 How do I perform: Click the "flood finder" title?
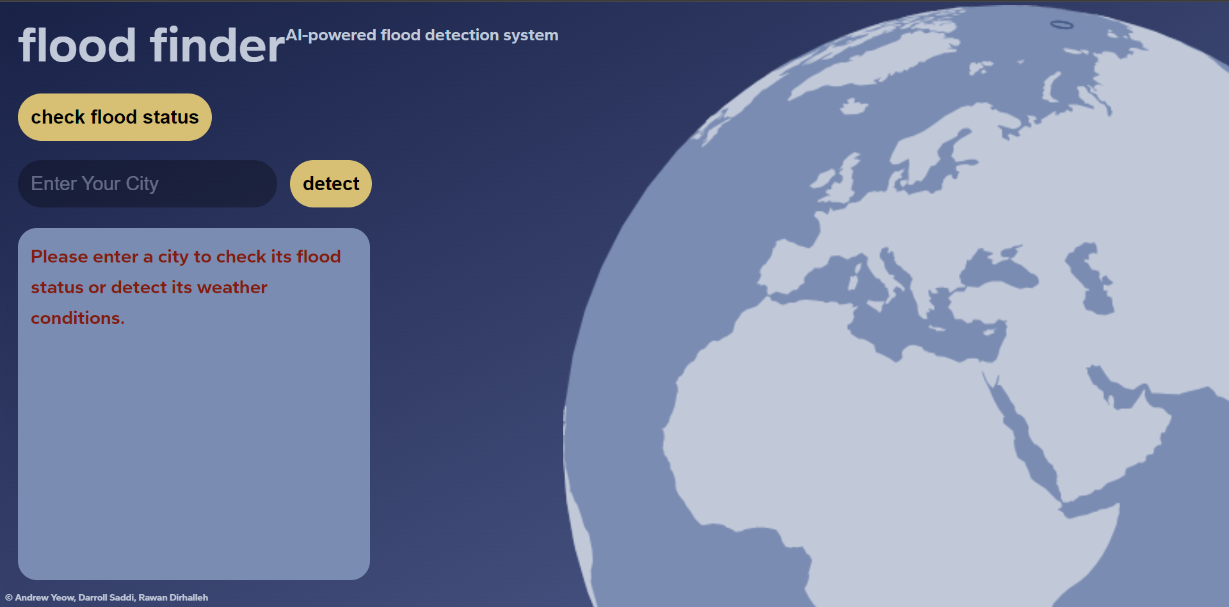coord(152,45)
